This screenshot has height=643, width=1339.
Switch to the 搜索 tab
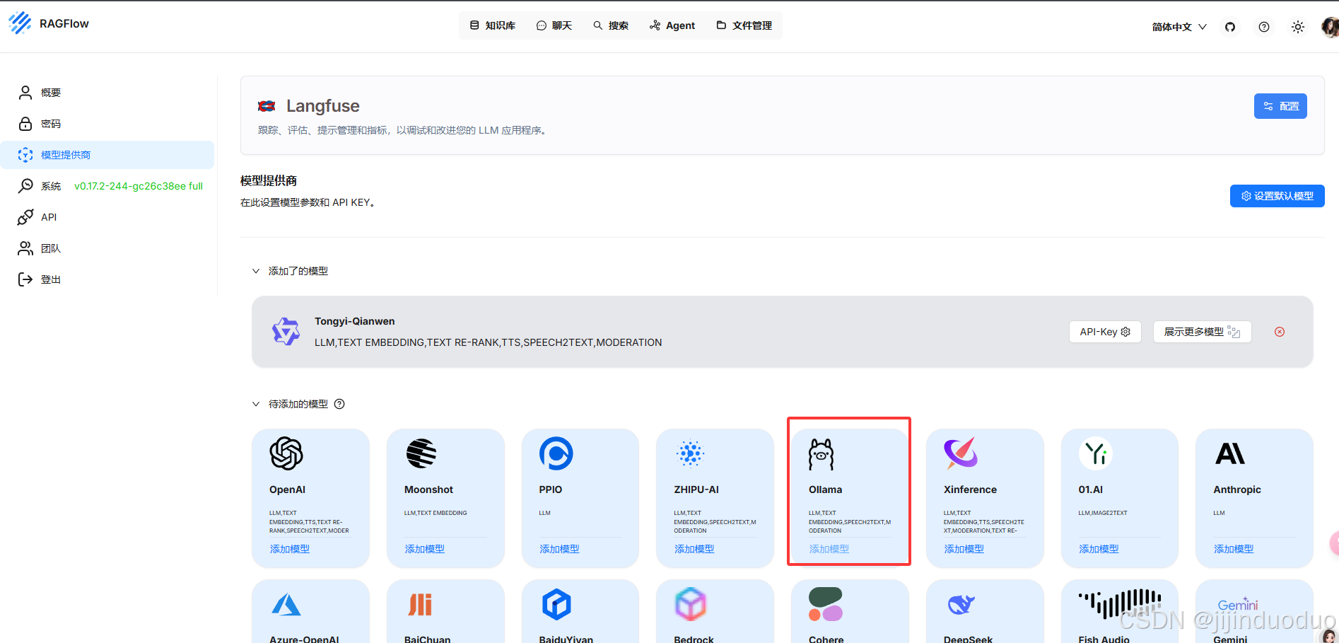[611, 25]
